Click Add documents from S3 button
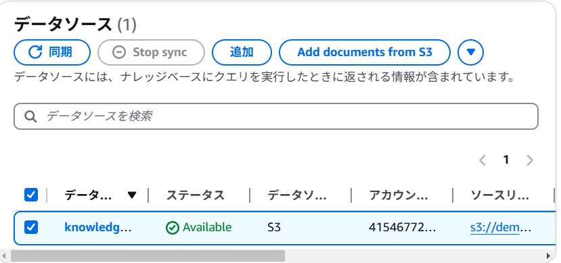Screen dimensions: 561x263 tap(365, 52)
